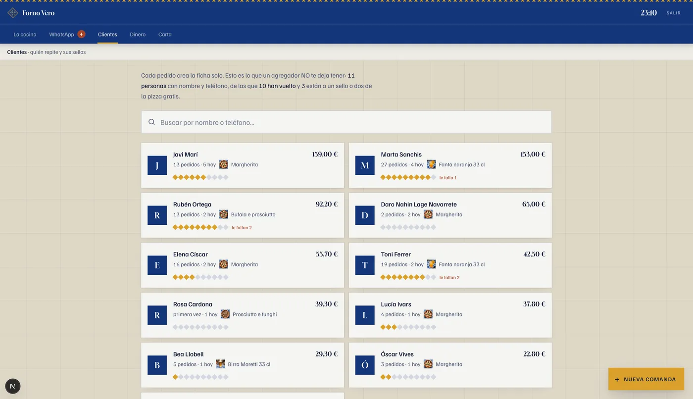Click the search magnifier icon
This screenshot has width=693, height=399.
[152, 122]
